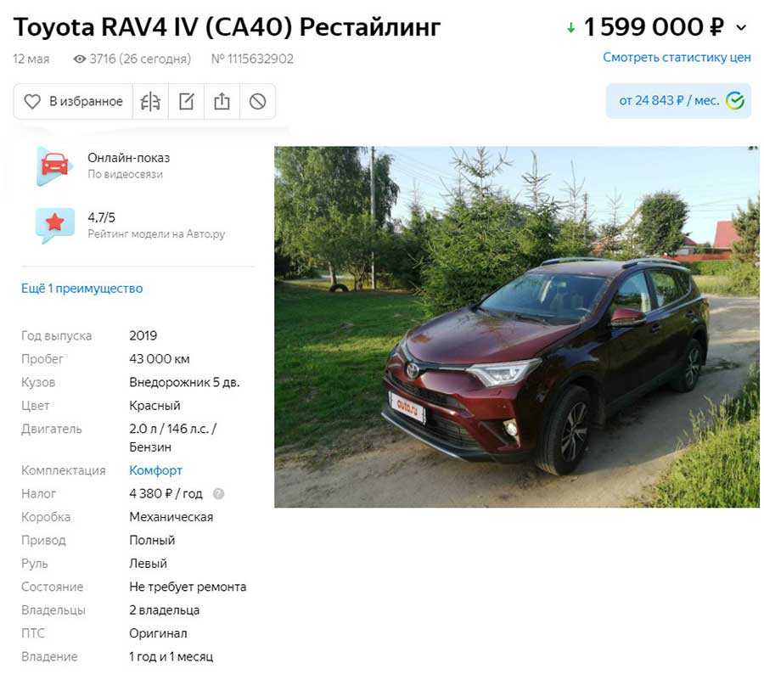Open the price statistics link

click(677, 58)
